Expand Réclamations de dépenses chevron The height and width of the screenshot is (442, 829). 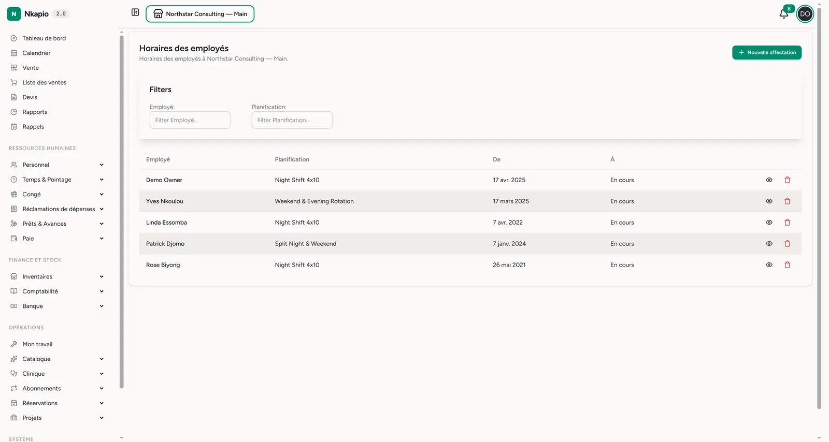tap(102, 209)
